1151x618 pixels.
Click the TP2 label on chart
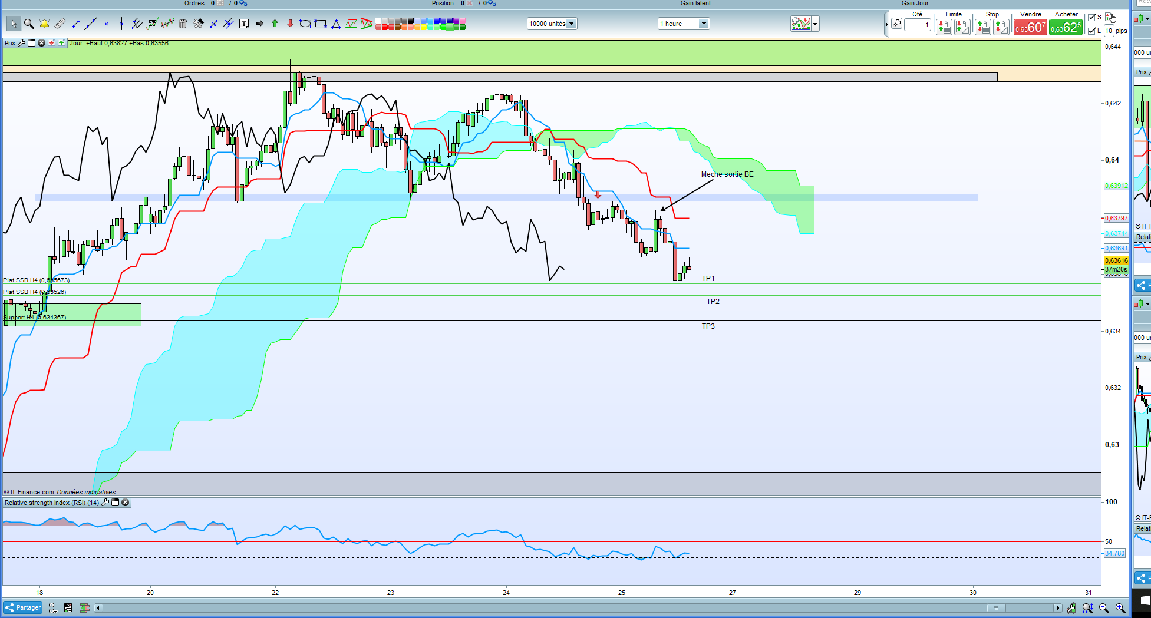click(x=713, y=302)
